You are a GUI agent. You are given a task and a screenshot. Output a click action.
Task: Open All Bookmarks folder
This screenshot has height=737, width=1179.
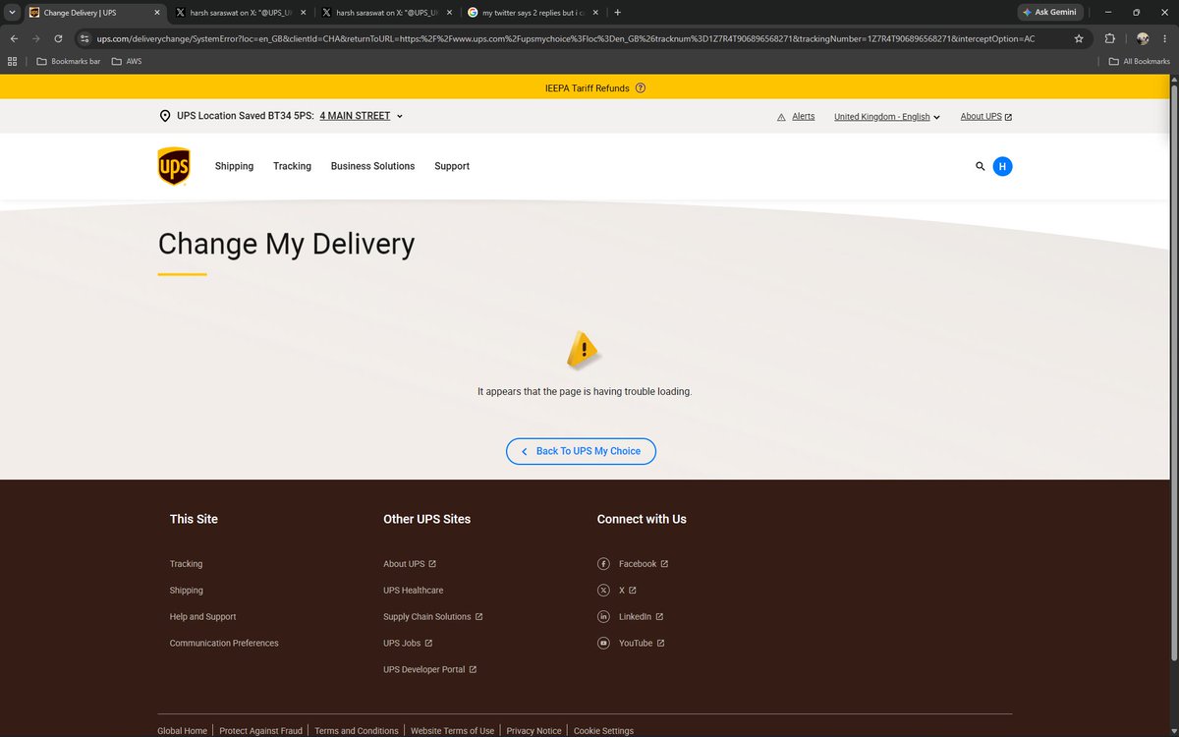[1140, 61]
